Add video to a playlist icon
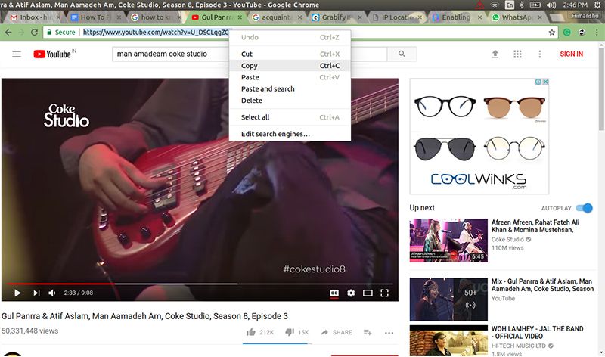 click(x=368, y=332)
